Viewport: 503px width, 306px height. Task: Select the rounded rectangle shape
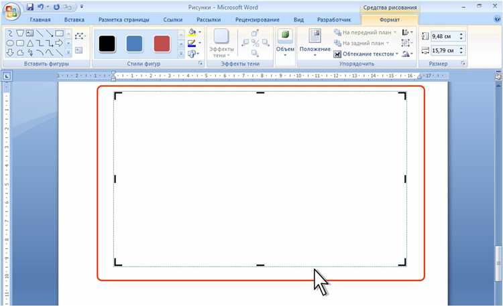(x=20, y=43)
